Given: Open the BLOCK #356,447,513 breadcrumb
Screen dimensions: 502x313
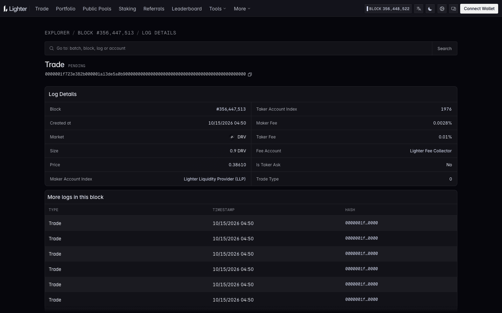Looking at the screenshot, I should click(x=106, y=33).
